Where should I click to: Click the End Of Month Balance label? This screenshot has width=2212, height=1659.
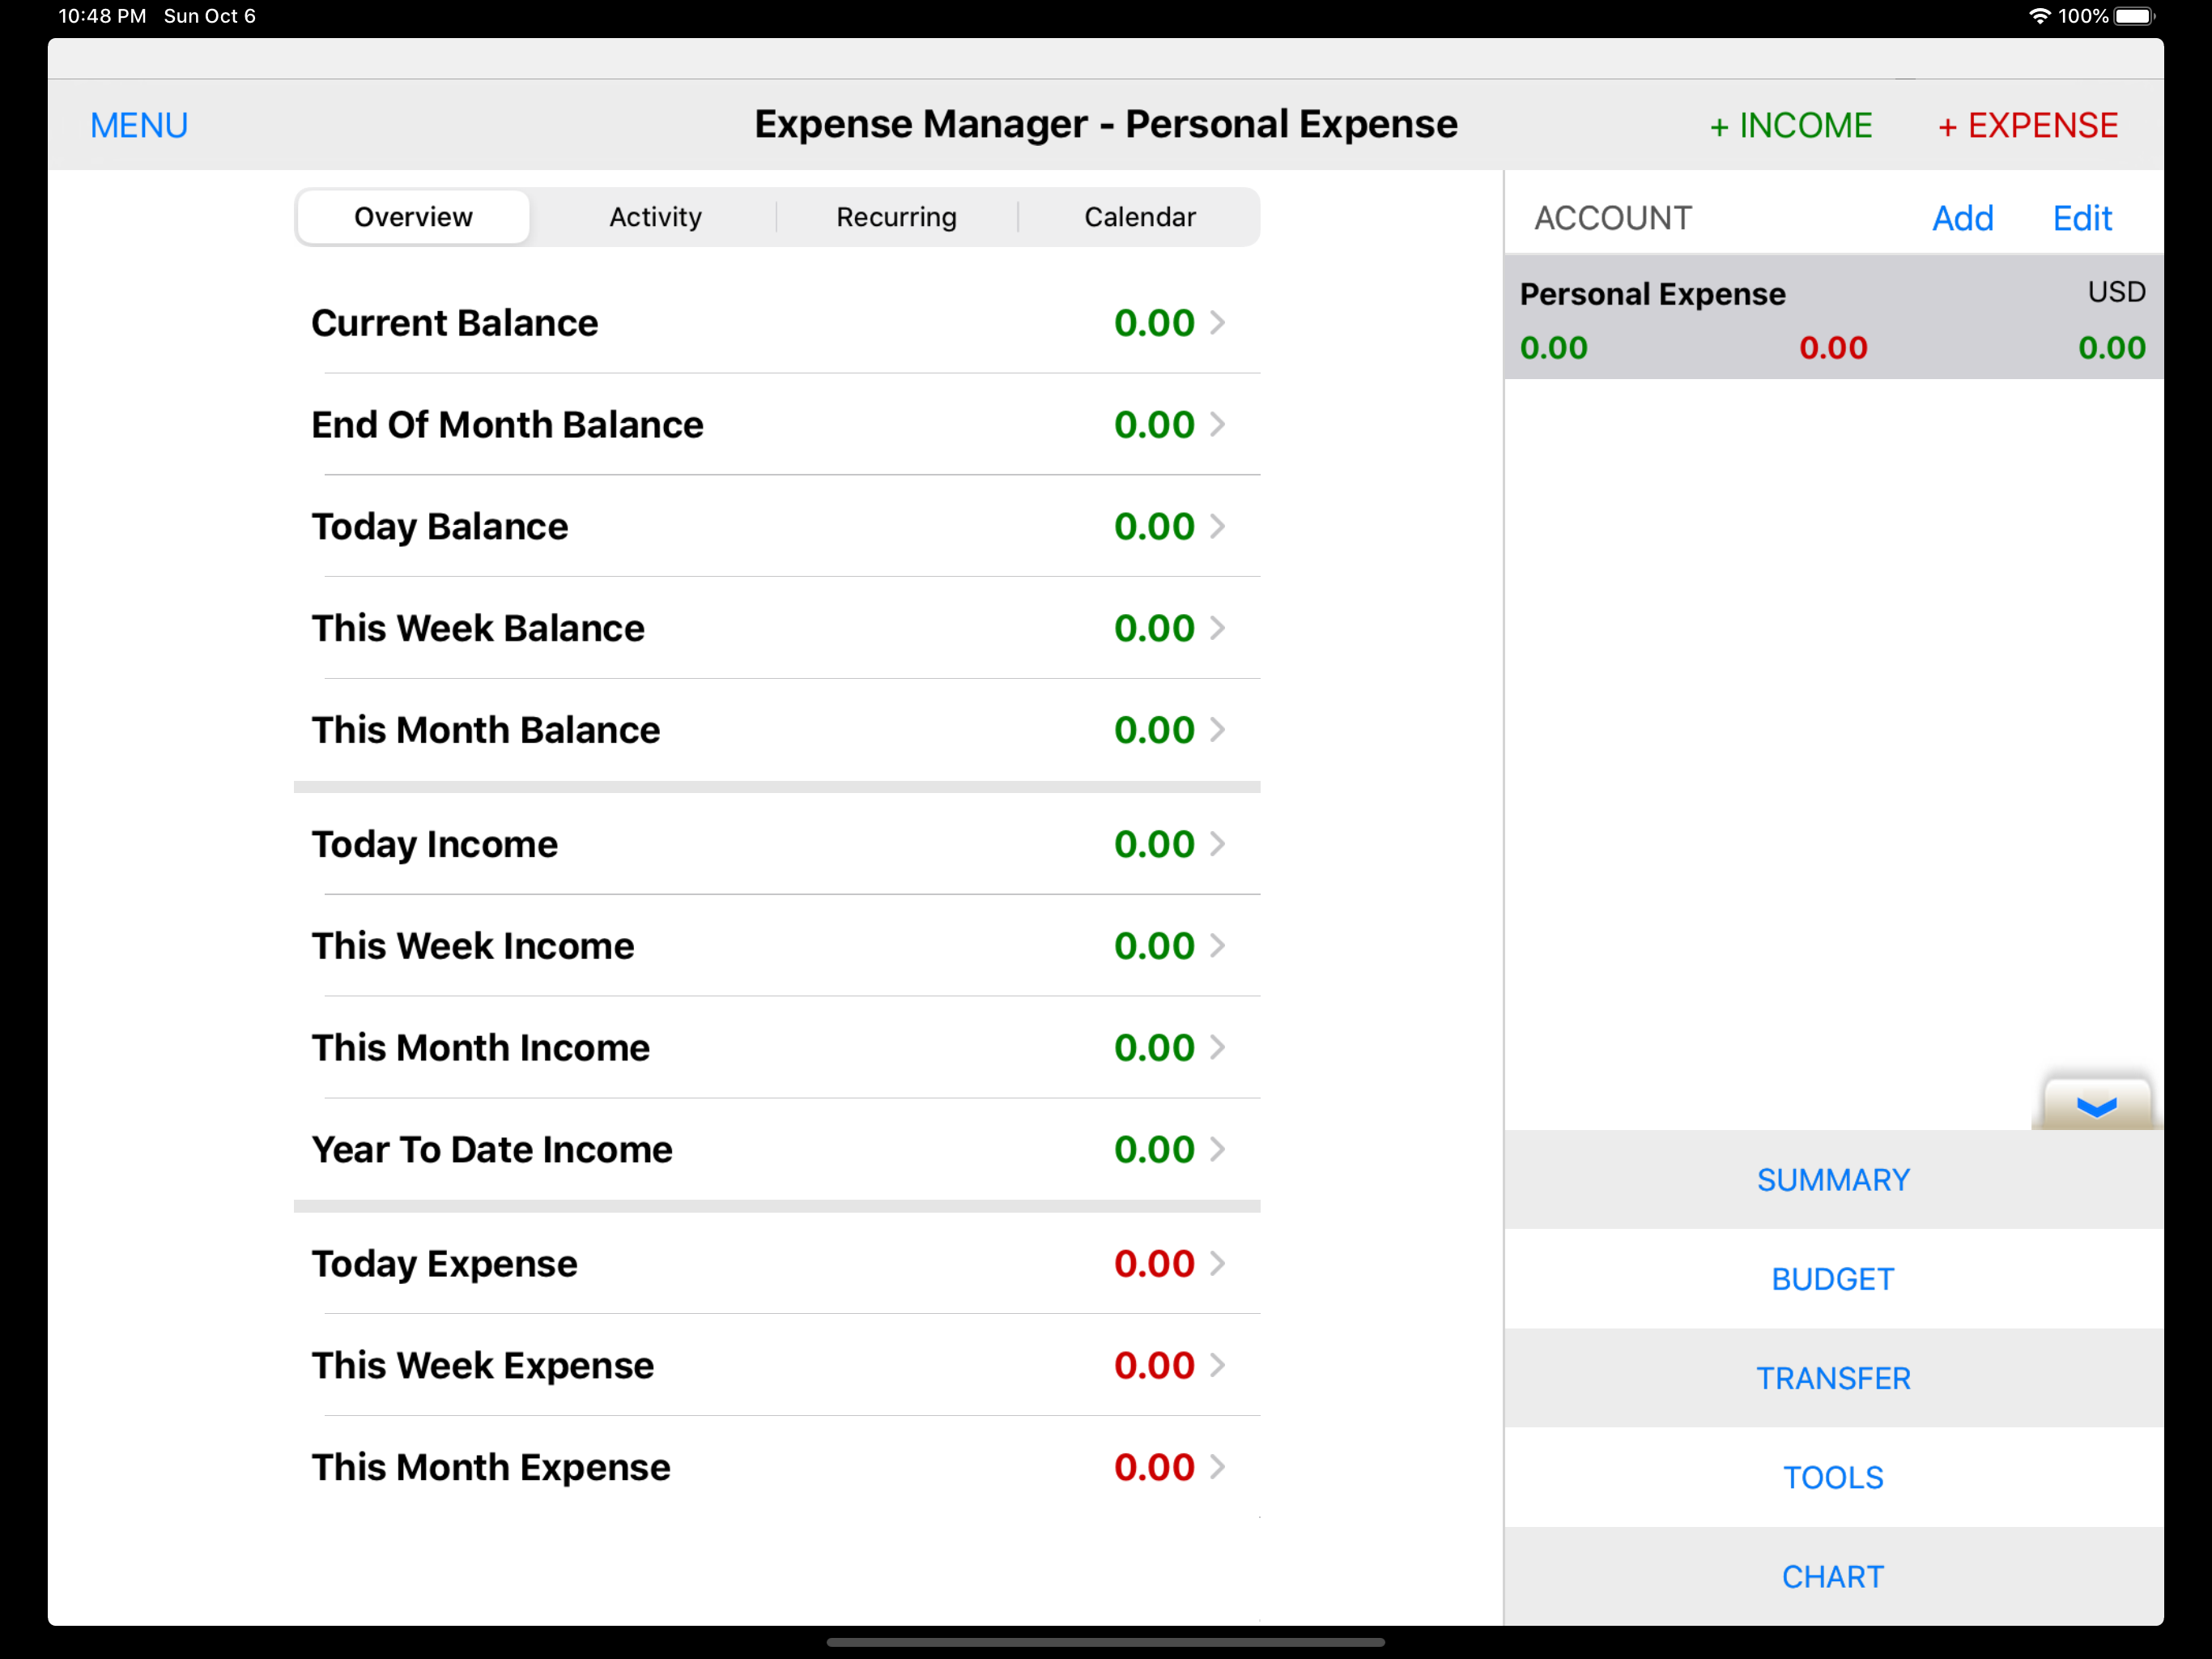coord(507,424)
